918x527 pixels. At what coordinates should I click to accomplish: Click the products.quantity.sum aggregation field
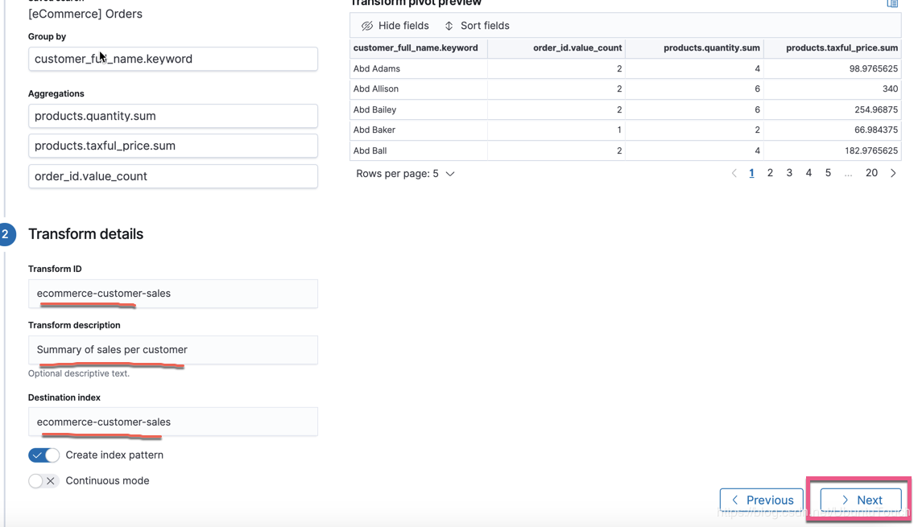(x=172, y=116)
